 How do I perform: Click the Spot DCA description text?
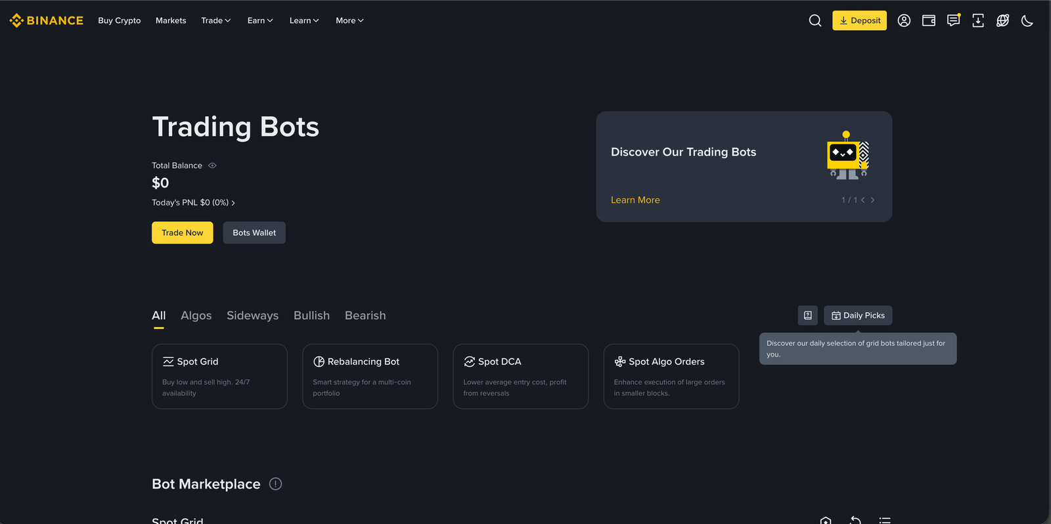point(515,387)
